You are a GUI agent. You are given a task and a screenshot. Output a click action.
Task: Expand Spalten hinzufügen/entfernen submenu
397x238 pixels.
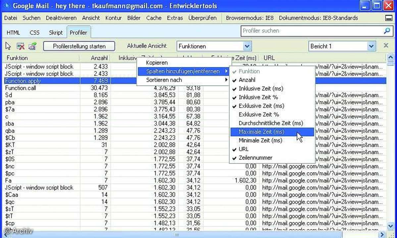[x=184, y=71]
